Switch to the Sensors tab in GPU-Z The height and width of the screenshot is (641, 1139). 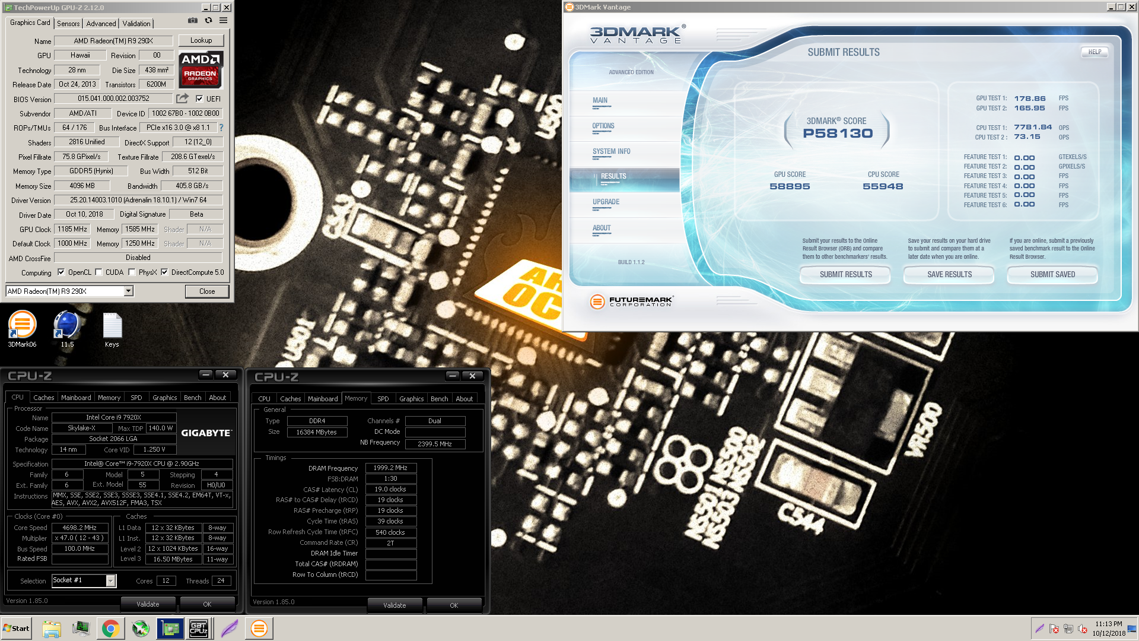68,24
